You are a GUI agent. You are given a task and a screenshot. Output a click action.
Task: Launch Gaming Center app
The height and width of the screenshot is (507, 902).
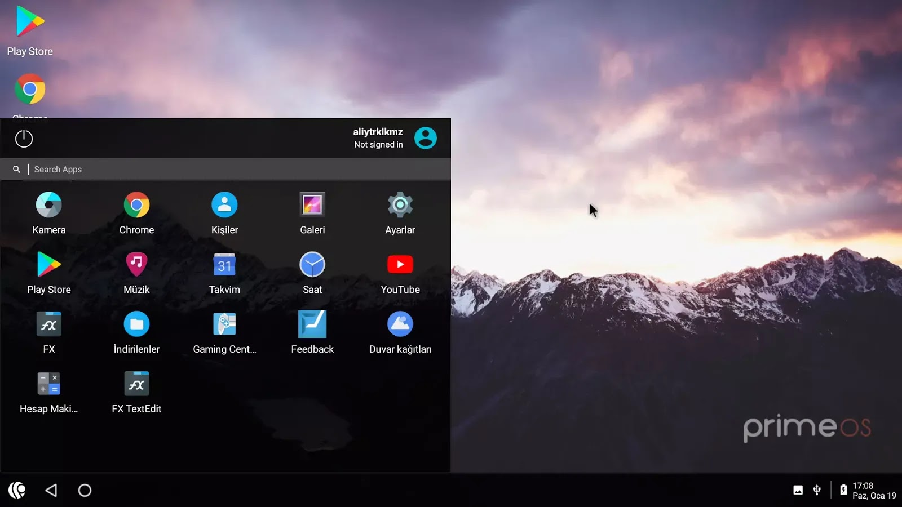(x=224, y=332)
